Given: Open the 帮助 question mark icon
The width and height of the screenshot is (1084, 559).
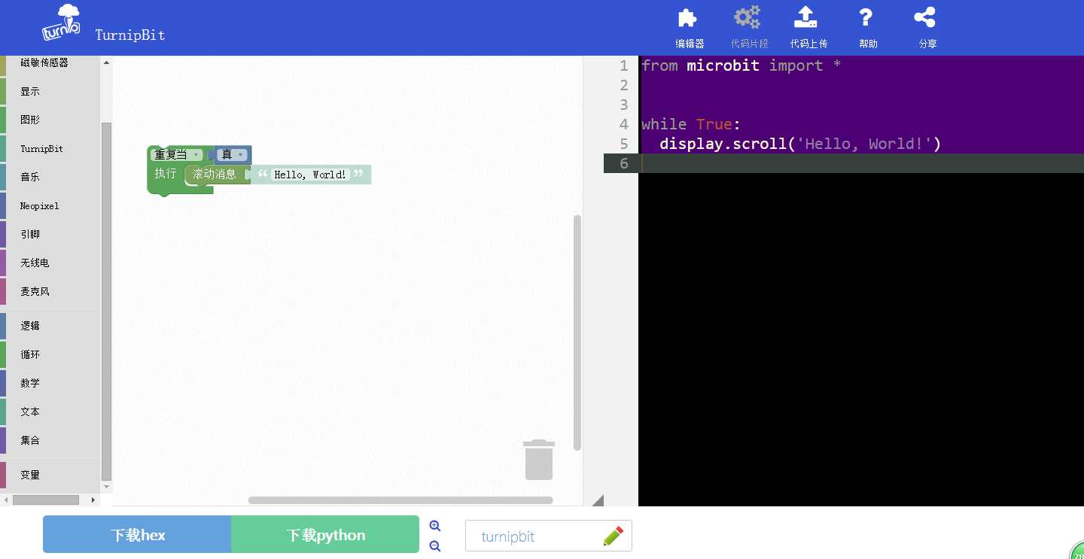Looking at the screenshot, I should [866, 17].
